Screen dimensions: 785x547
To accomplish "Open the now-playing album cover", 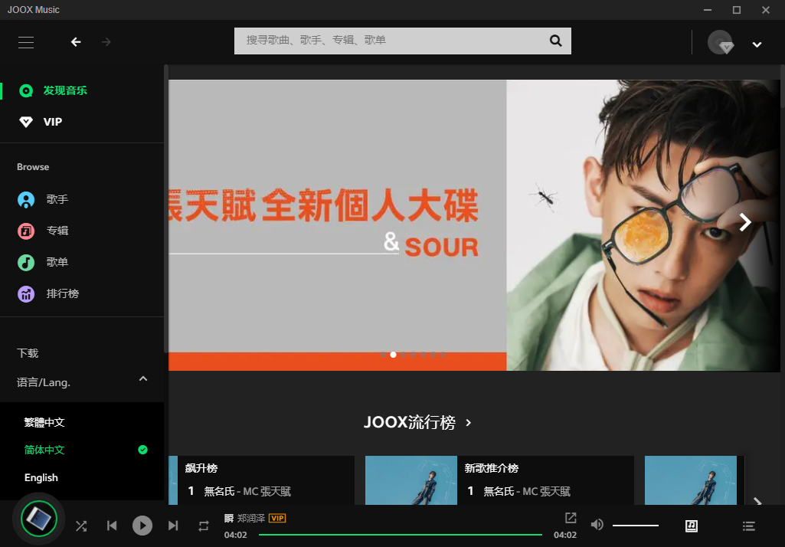I will [39, 519].
